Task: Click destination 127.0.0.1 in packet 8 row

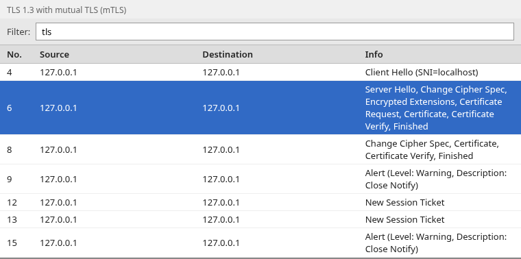Action: coord(221,149)
